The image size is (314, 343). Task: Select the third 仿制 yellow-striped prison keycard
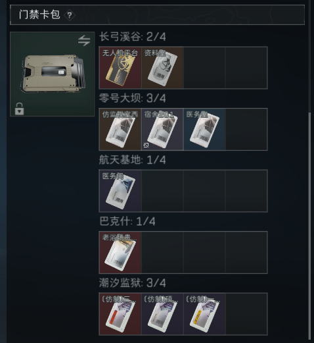[x=204, y=314]
